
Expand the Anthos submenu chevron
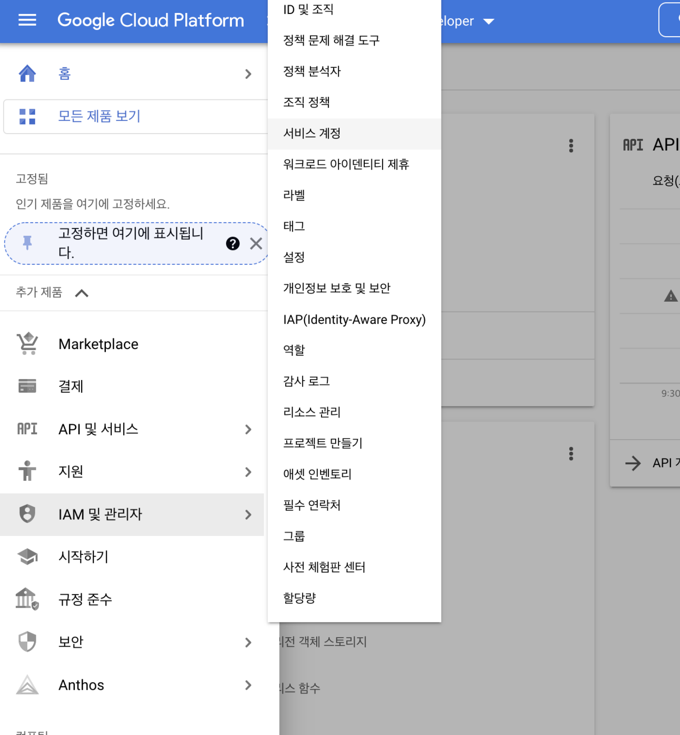(x=248, y=685)
